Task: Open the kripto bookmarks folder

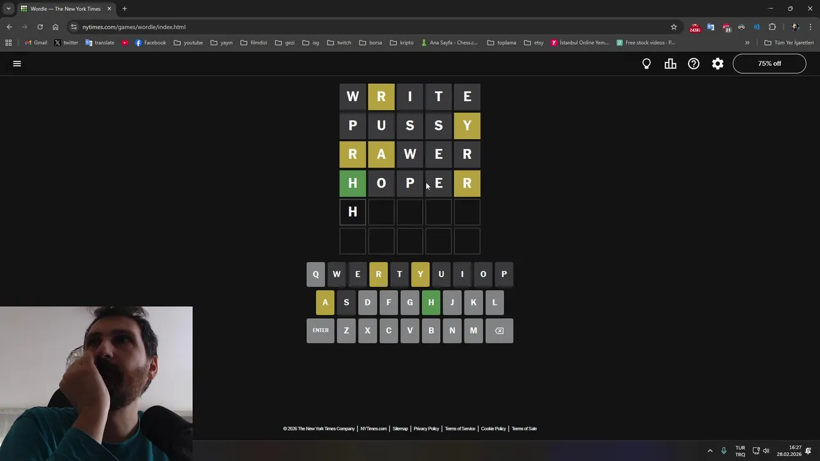Action: pyautogui.click(x=402, y=43)
